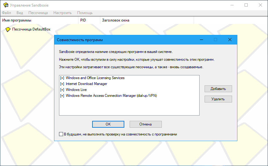Expand the Internet Download Manager entry
This screenshot has width=268, height=166.
click(62, 84)
